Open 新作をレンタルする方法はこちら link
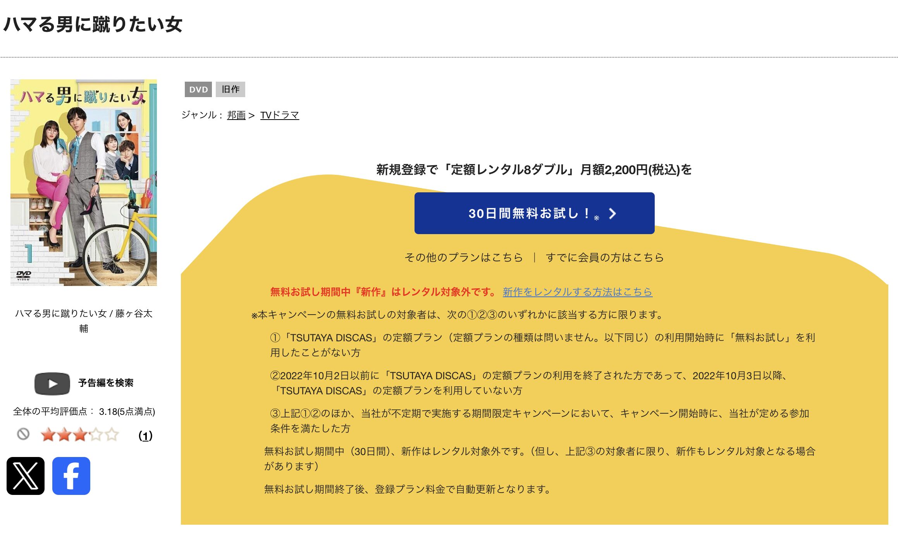The width and height of the screenshot is (898, 534). [578, 292]
